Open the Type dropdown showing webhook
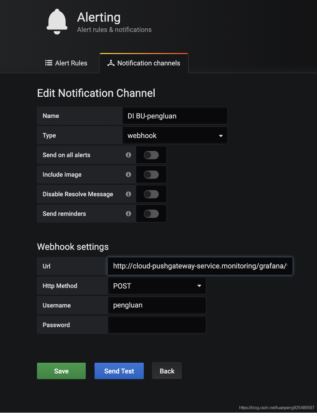 (175, 136)
